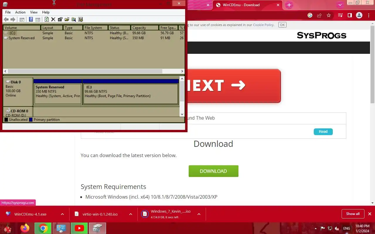Select the System Reserved partition block
This screenshot has width=375, height=234.
(58, 94)
